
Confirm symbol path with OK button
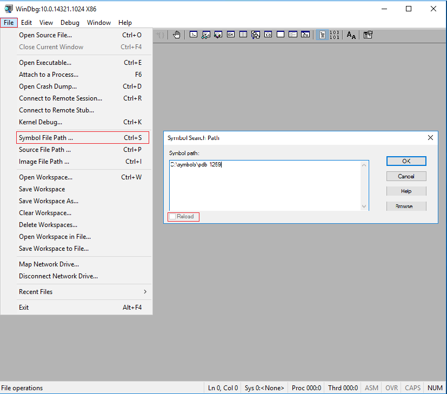click(406, 161)
